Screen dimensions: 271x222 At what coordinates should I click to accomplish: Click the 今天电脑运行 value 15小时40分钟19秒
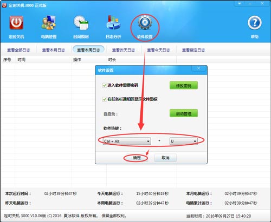[x=152, y=193]
